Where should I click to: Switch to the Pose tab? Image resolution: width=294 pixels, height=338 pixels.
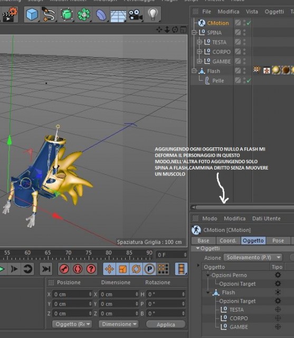(x=278, y=241)
